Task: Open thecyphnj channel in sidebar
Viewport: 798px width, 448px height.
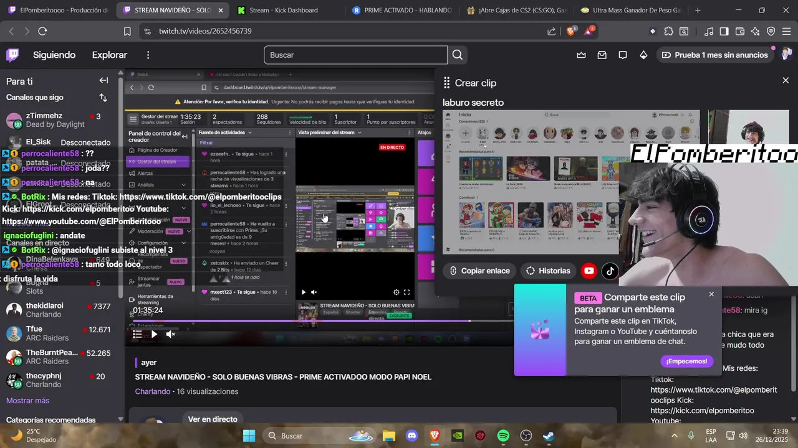Action: 60,380
